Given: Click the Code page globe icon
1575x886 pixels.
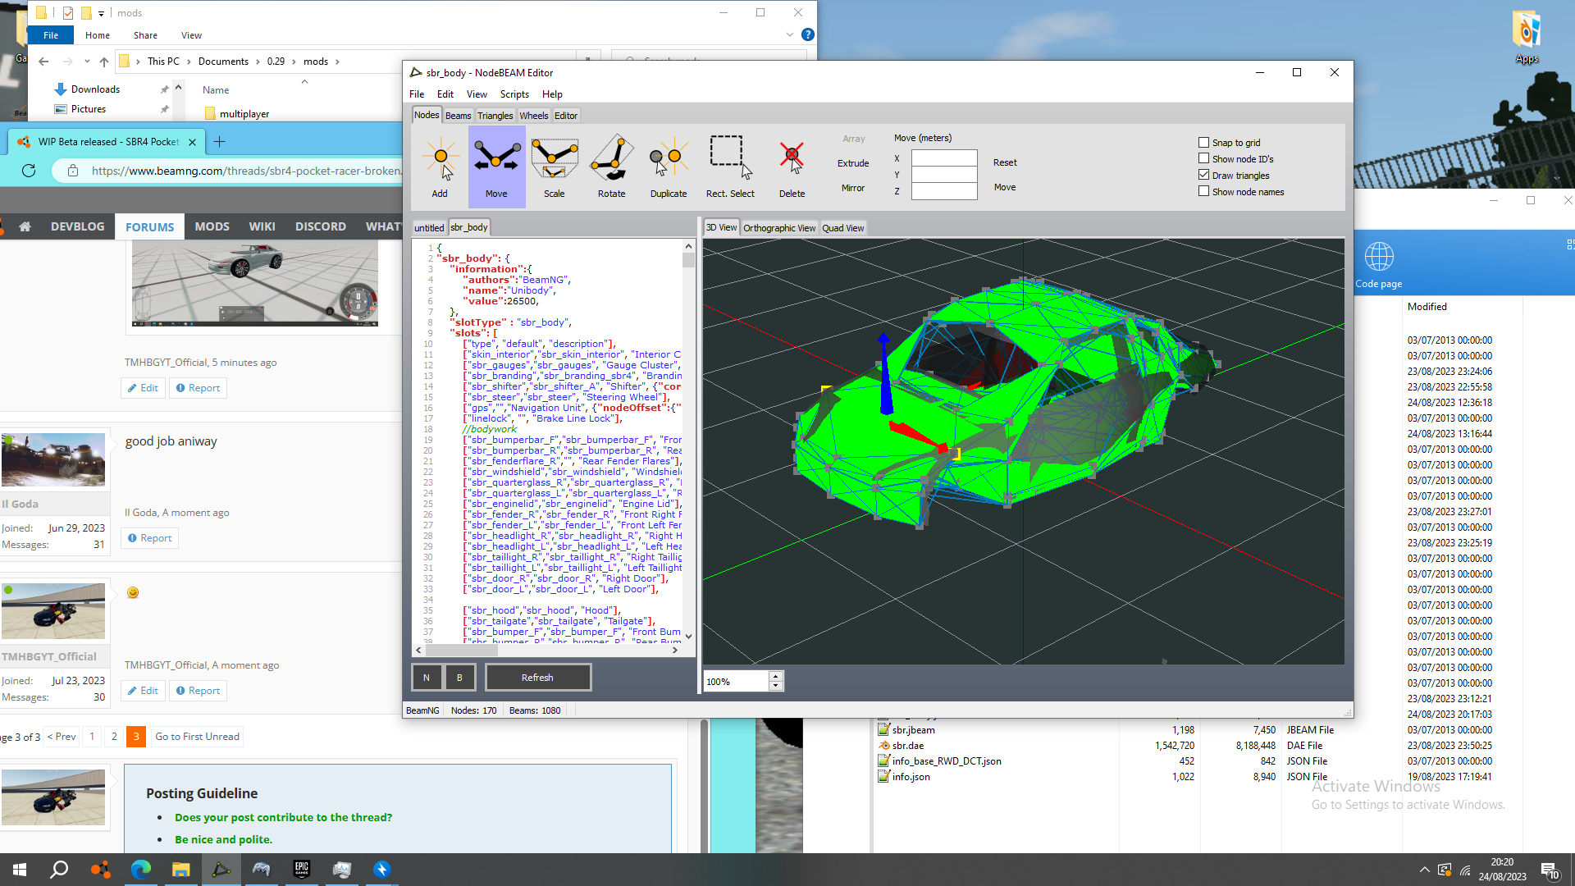Looking at the screenshot, I should [1379, 257].
